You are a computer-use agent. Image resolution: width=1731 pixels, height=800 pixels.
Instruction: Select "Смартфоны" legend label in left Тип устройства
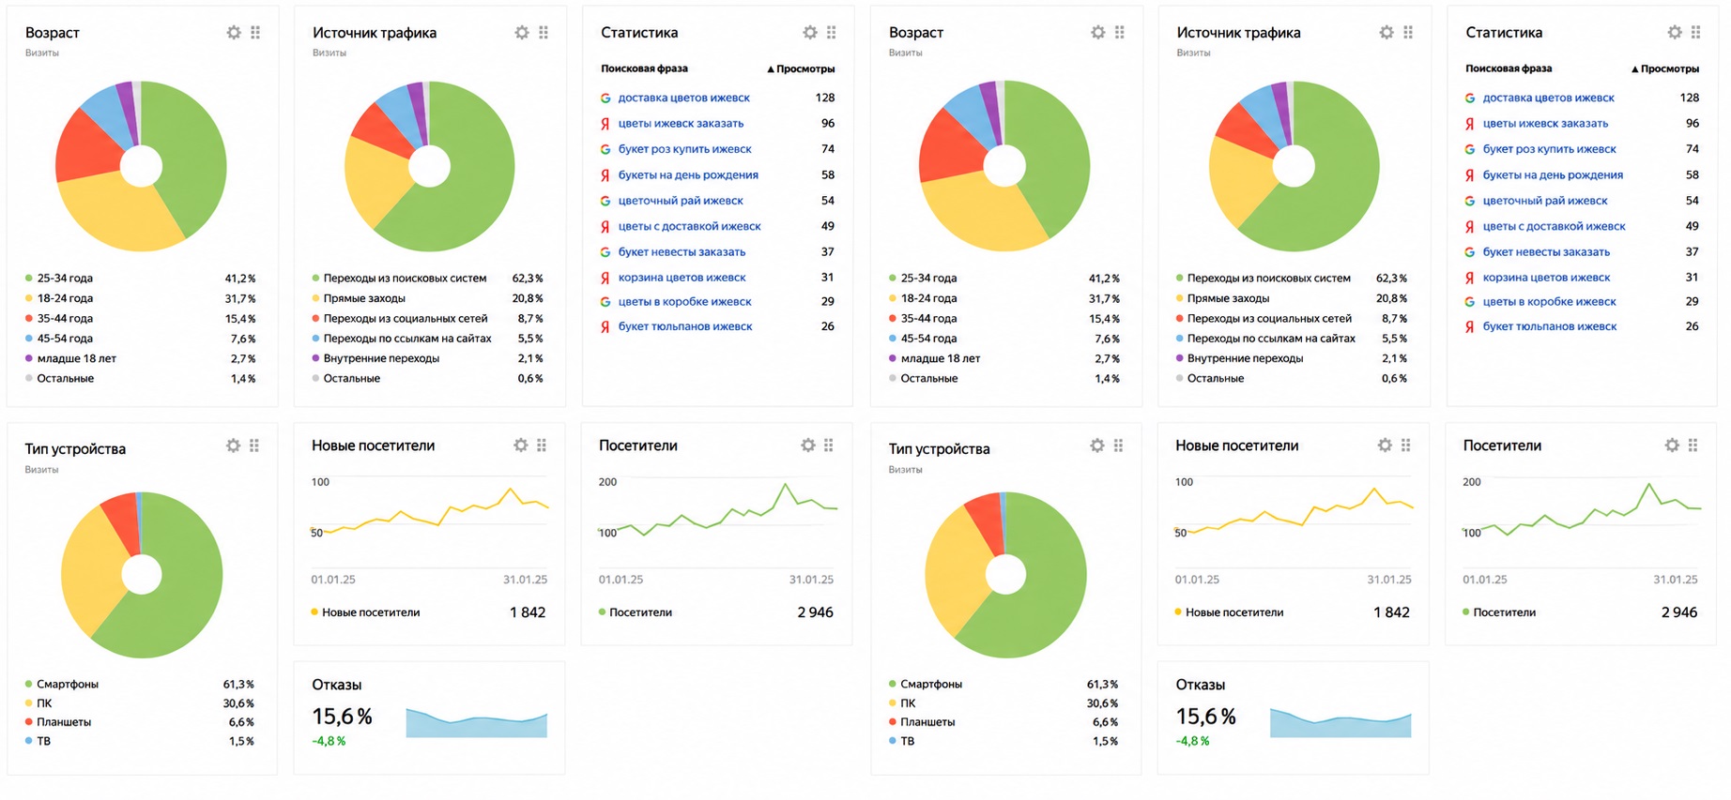pyautogui.click(x=68, y=685)
